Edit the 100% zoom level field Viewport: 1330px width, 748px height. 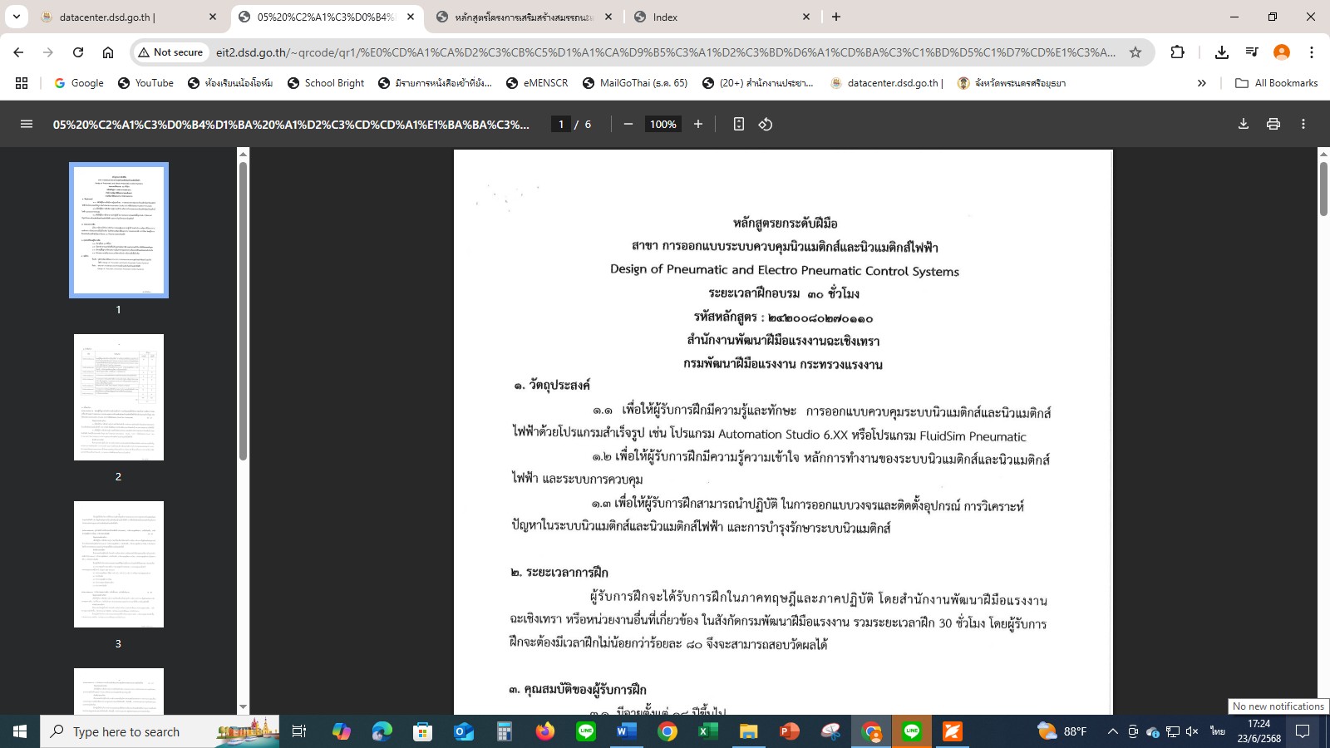(x=663, y=124)
